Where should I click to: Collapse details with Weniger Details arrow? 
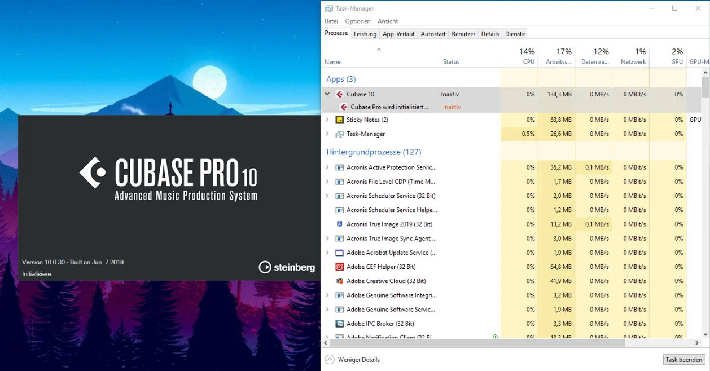(x=330, y=360)
